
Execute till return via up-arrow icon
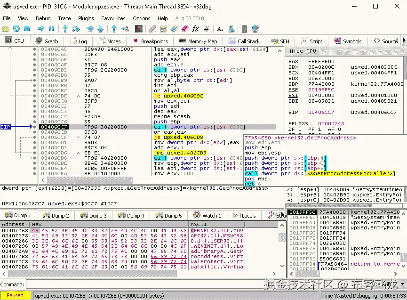coord(114,29)
